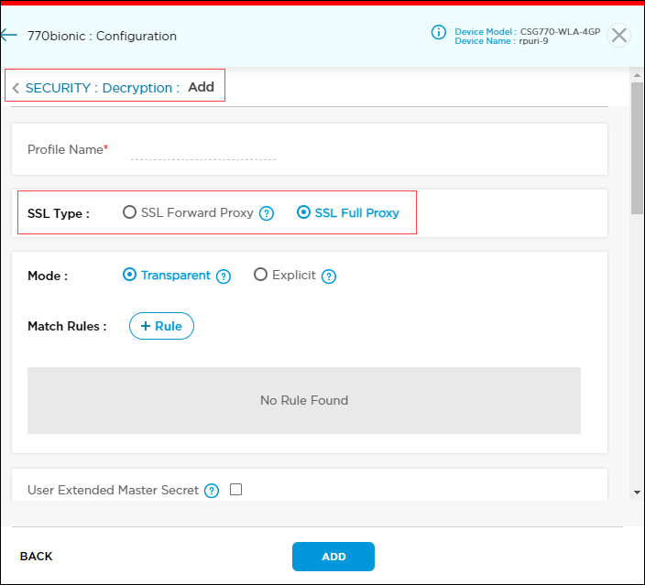
Task: Click help icon next to Explicit mode
Action: pyautogui.click(x=329, y=276)
